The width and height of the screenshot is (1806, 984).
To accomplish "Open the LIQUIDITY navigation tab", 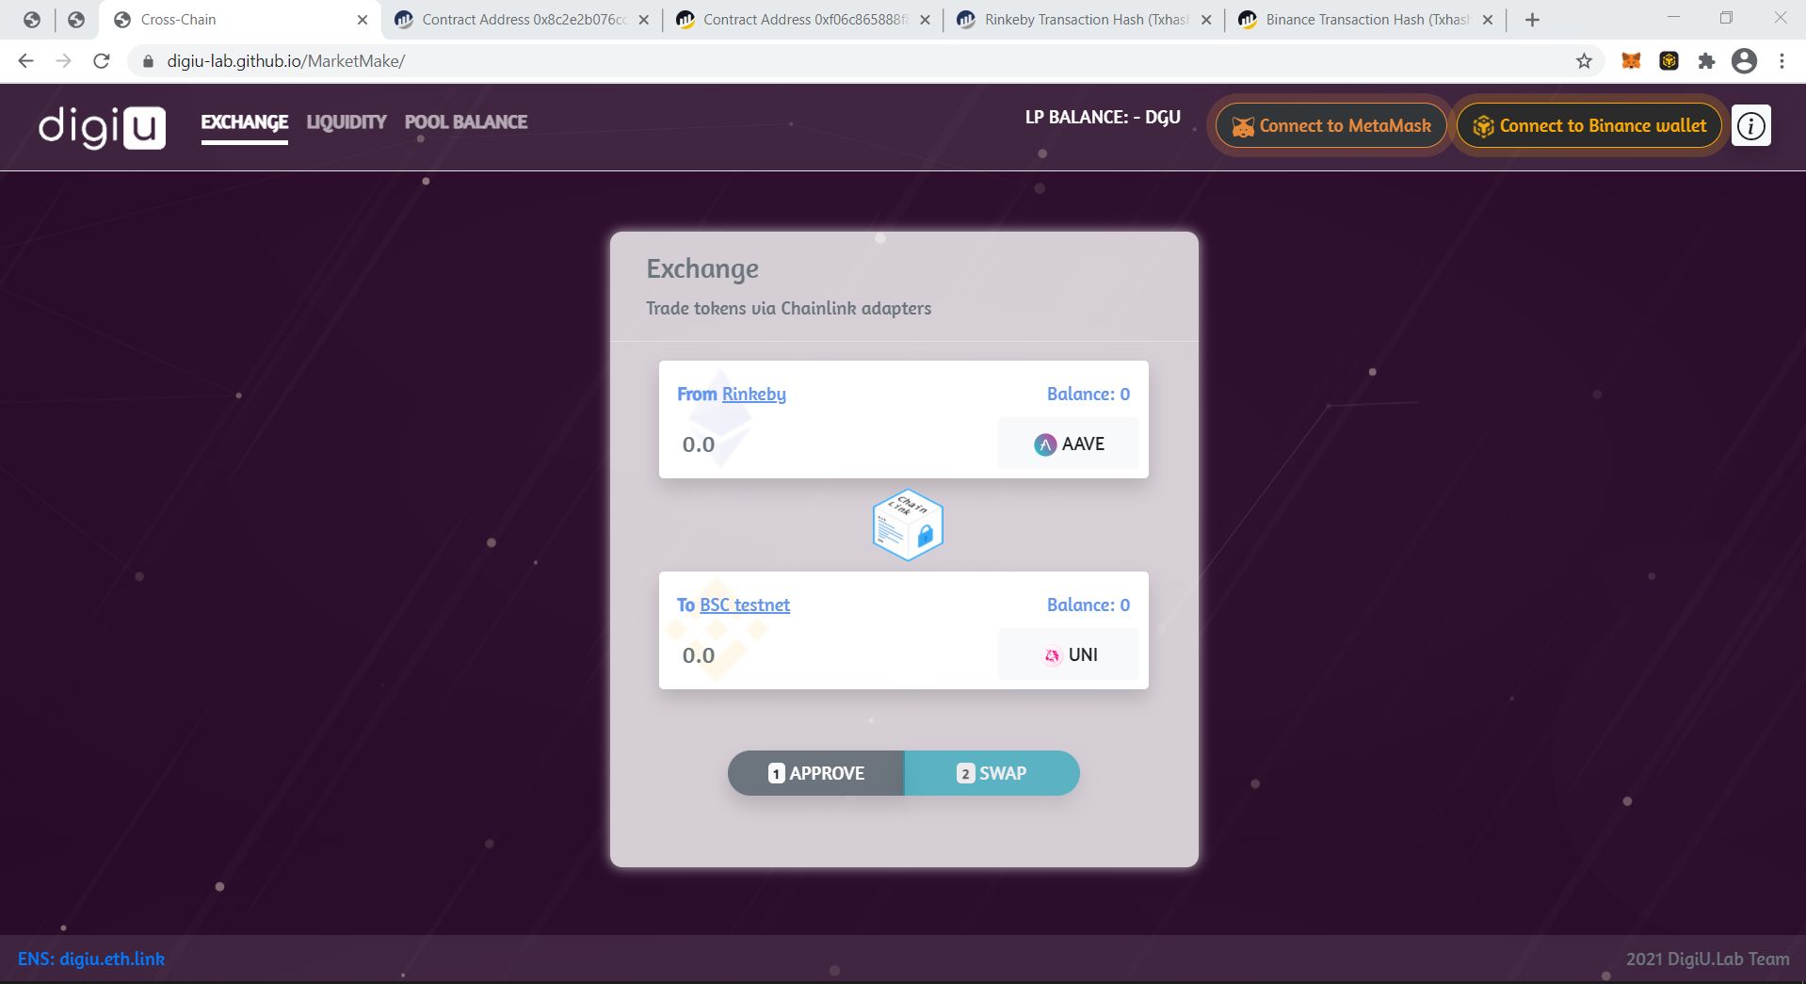I will pos(347,122).
